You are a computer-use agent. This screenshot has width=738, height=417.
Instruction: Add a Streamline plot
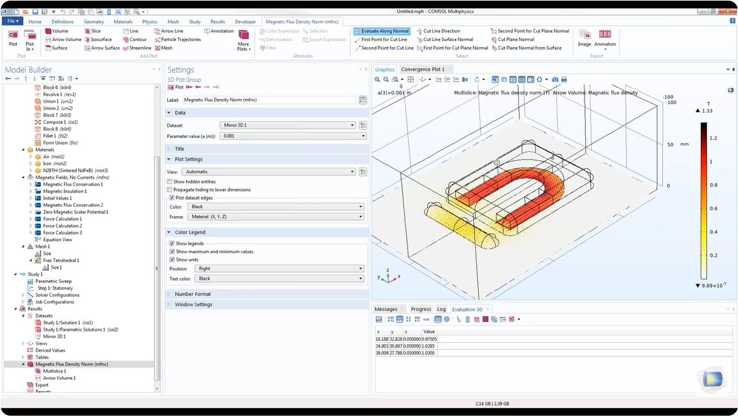coord(137,48)
